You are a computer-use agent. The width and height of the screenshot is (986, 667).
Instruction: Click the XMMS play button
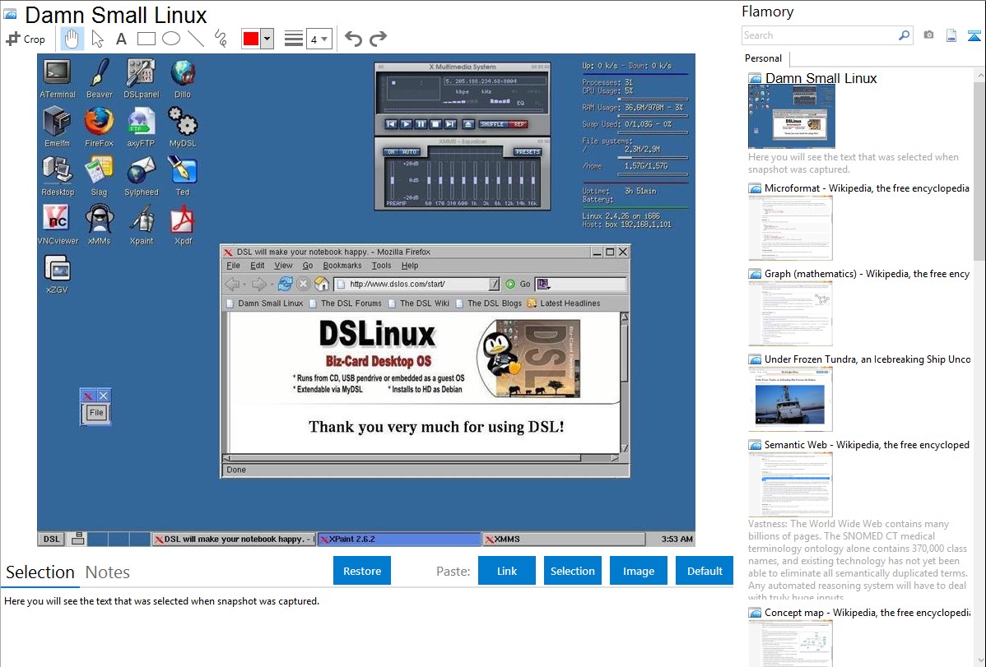tap(406, 124)
